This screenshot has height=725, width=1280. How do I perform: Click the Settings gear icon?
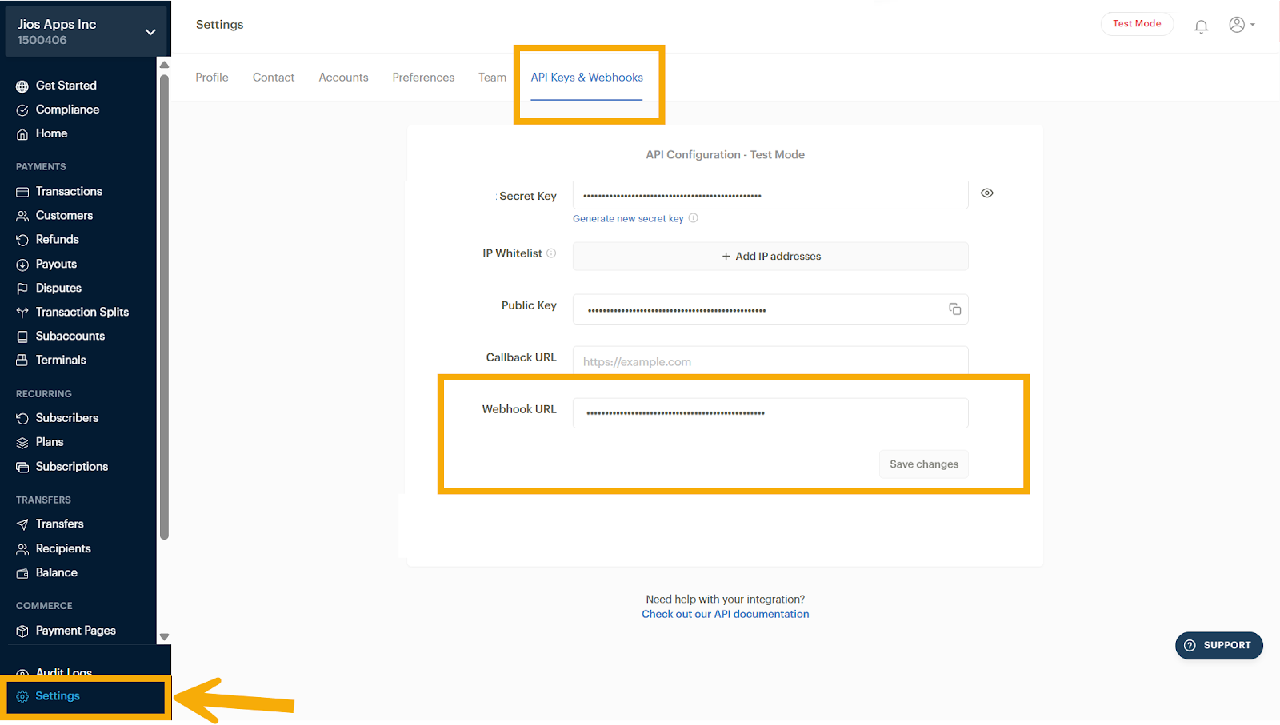22,696
